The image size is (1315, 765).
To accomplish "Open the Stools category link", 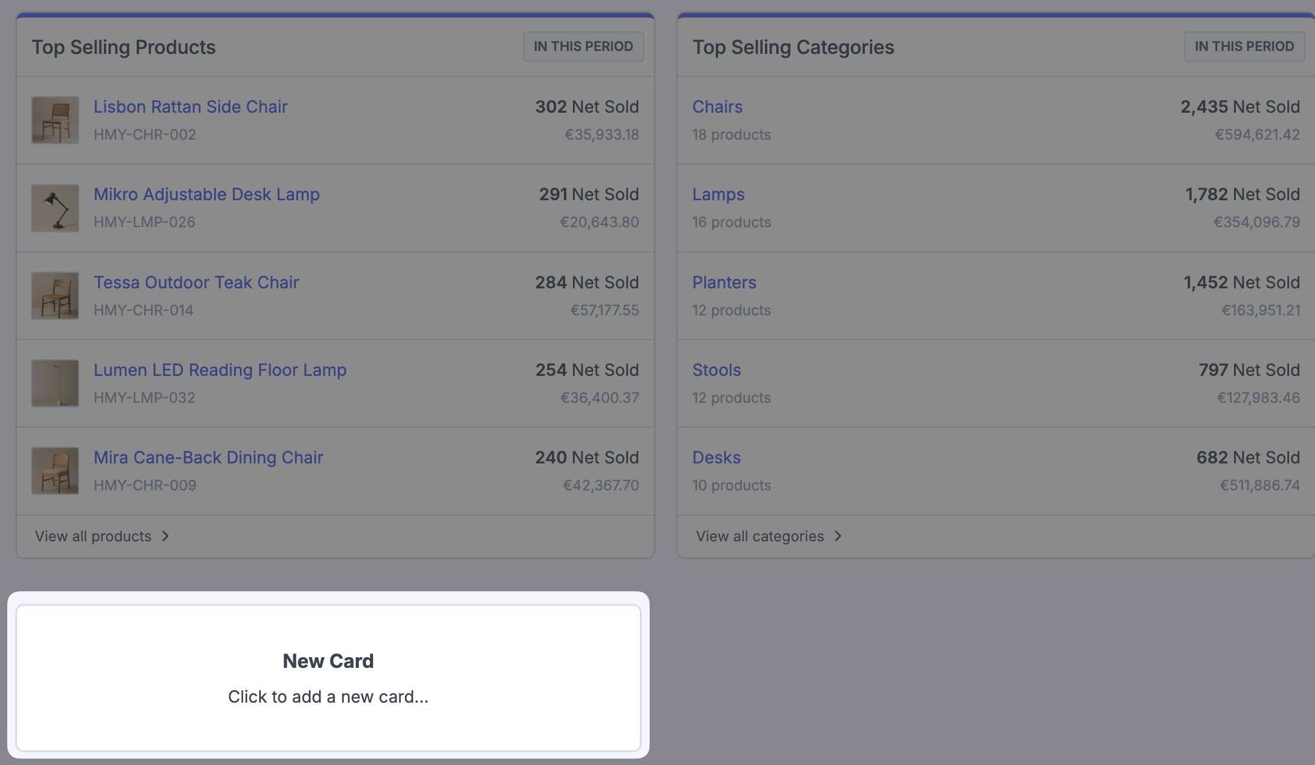I will 717,370.
